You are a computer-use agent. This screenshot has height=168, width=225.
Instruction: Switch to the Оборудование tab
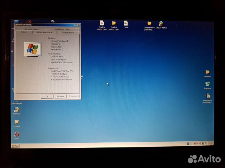tap(68, 33)
